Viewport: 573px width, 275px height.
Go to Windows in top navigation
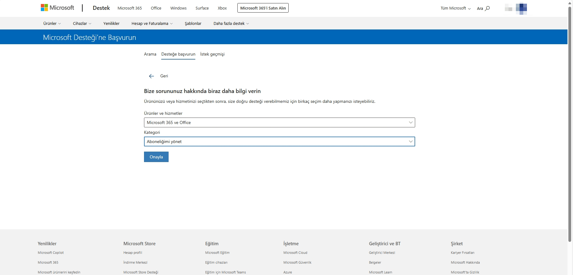[x=178, y=8]
